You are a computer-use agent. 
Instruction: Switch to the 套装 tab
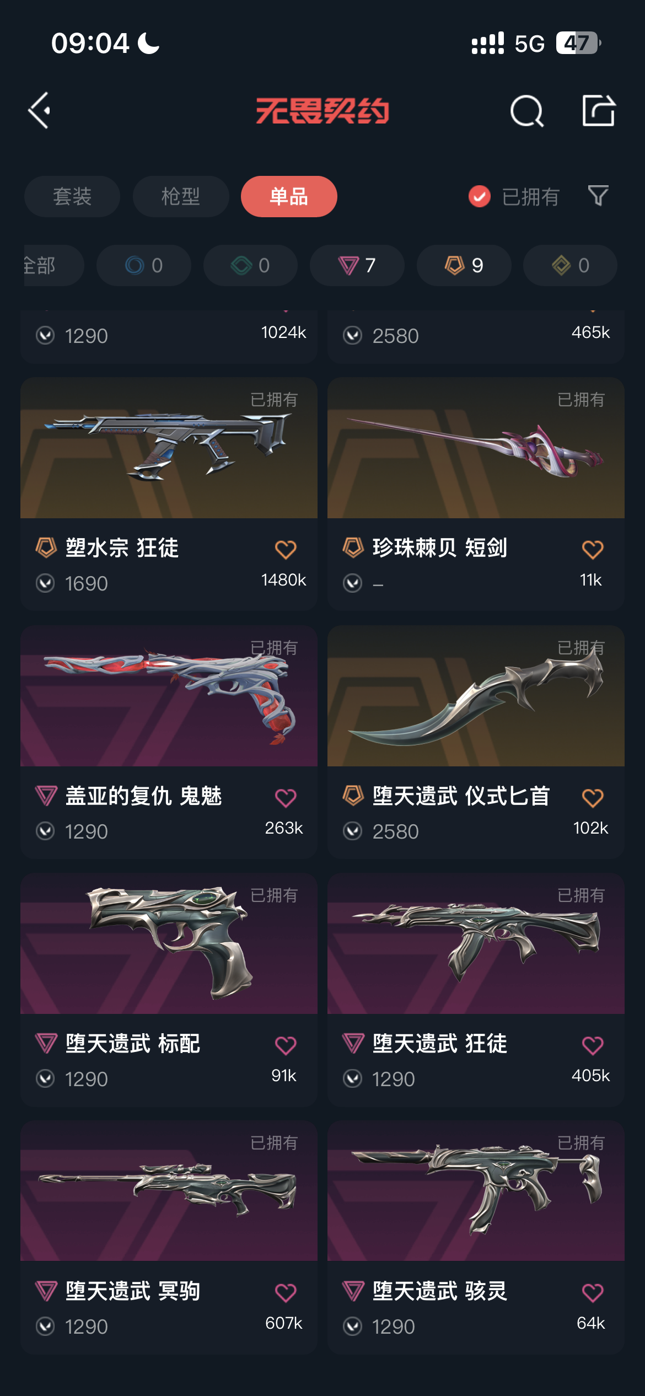(72, 196)
